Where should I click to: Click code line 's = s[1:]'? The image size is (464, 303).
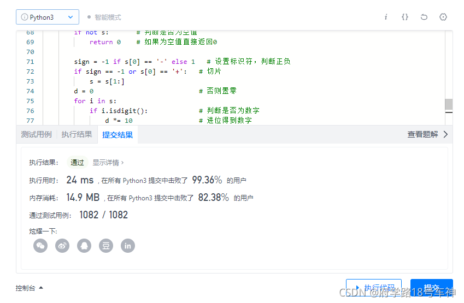click(107, 81)
